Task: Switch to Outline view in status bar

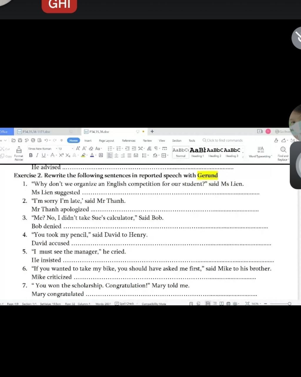Action: click(215, 304)
